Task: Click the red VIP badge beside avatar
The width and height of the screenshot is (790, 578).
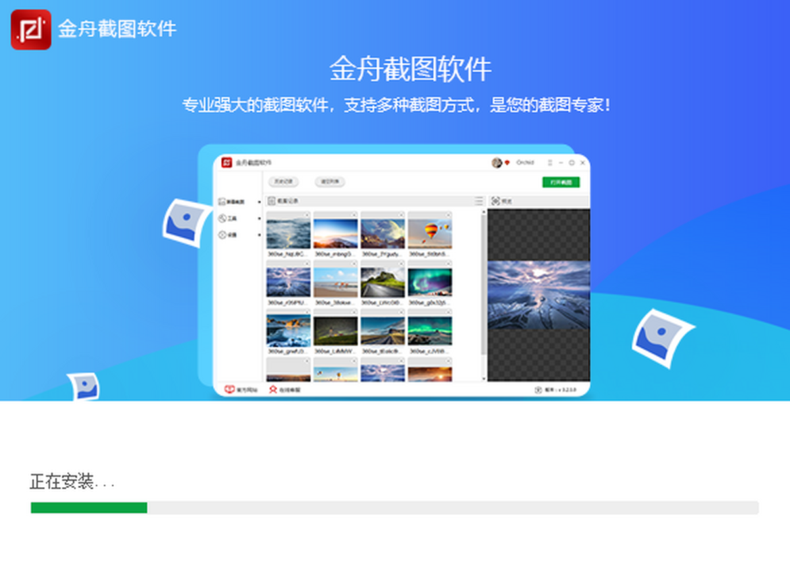Action: pos(507,163)
